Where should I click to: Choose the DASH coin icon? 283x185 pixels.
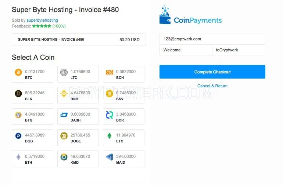coord(64,115)
